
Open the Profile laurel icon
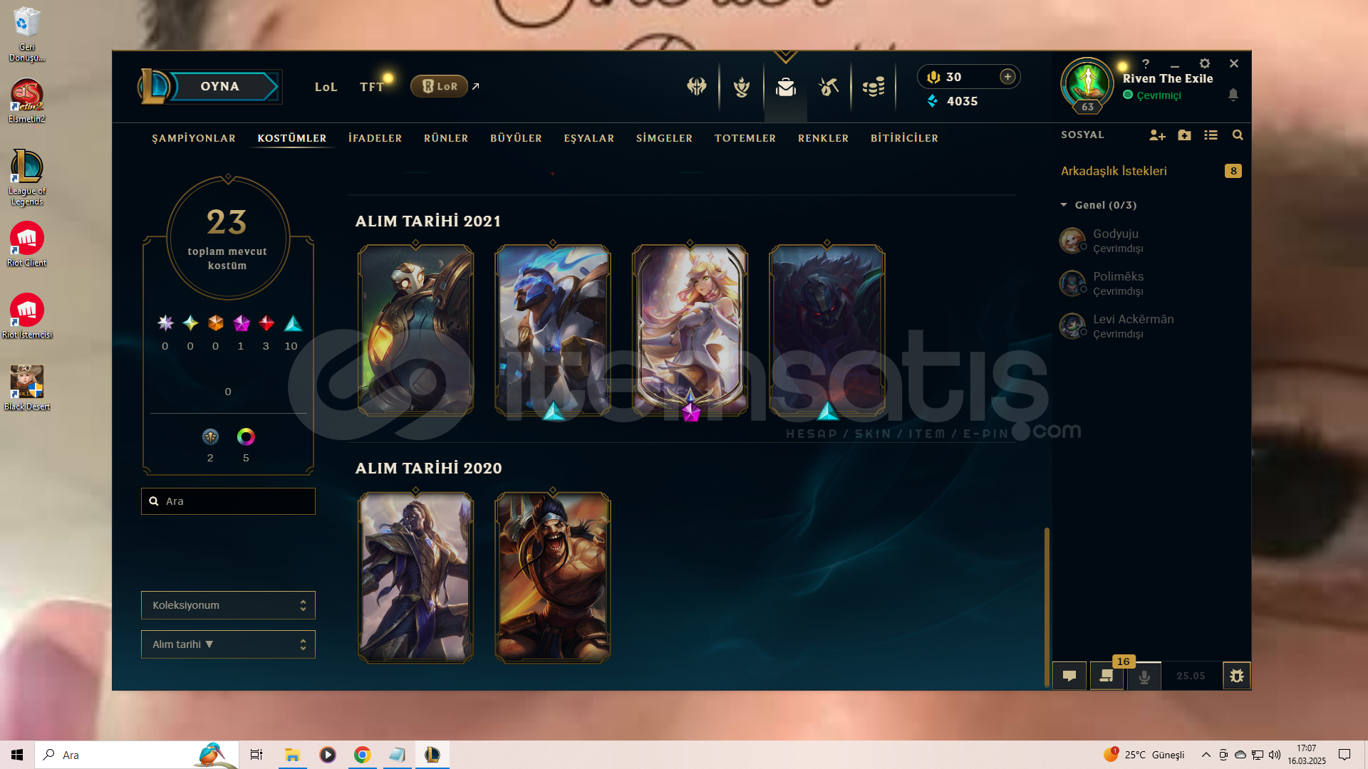tap(742, 87)
